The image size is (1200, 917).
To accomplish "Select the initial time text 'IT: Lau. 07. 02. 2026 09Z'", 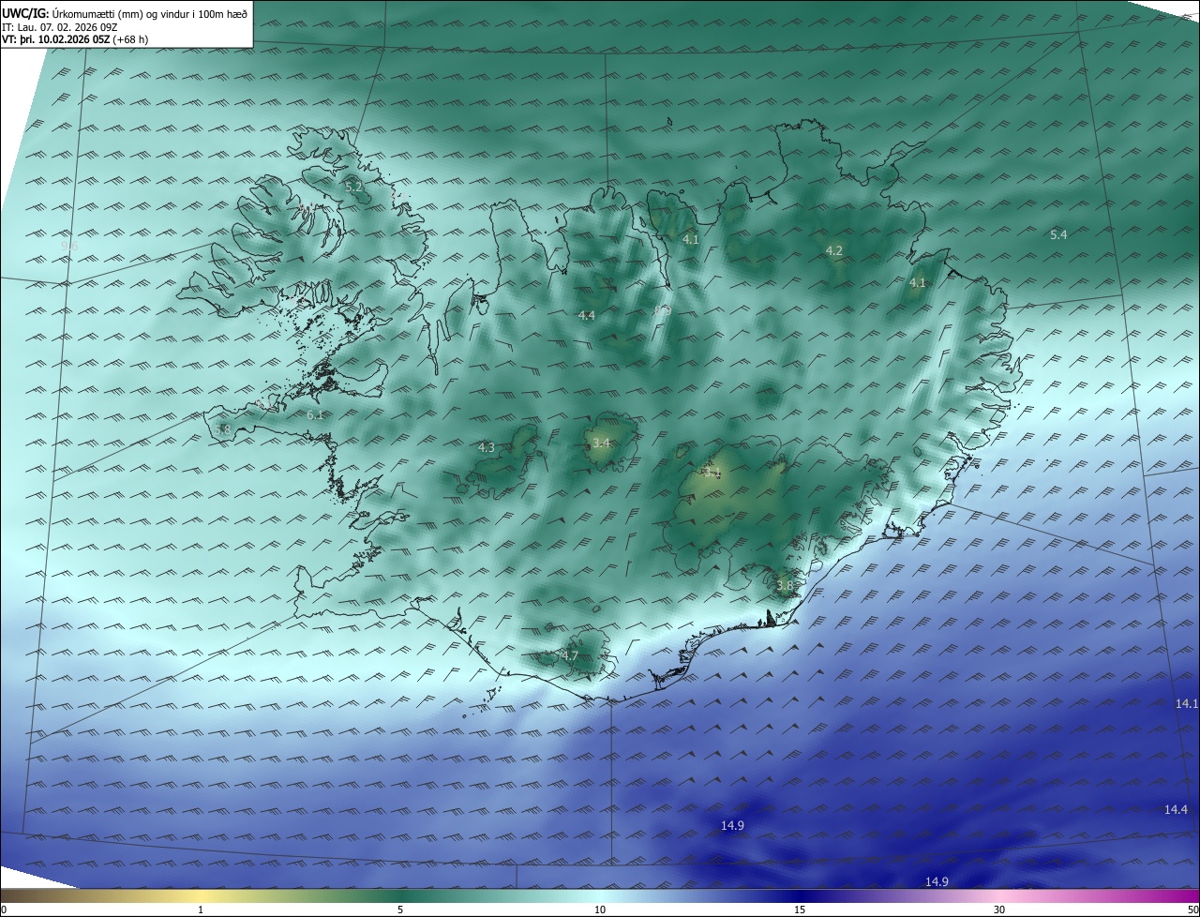I will (60, 27).
